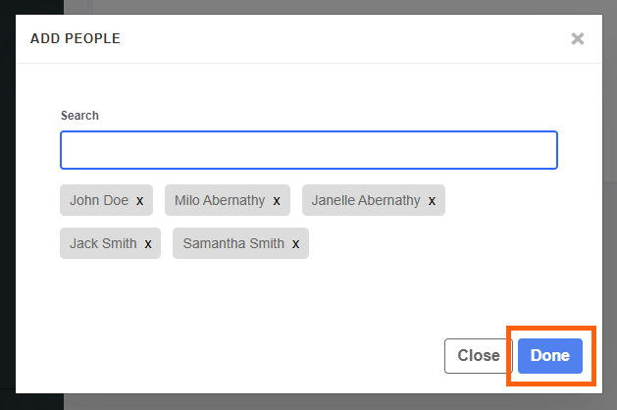Click empty space below the name chips

click(x=309, y=299)
